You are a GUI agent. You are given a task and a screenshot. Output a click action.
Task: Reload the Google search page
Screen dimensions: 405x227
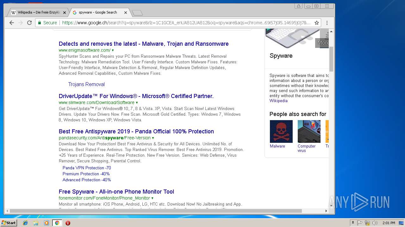29,23
